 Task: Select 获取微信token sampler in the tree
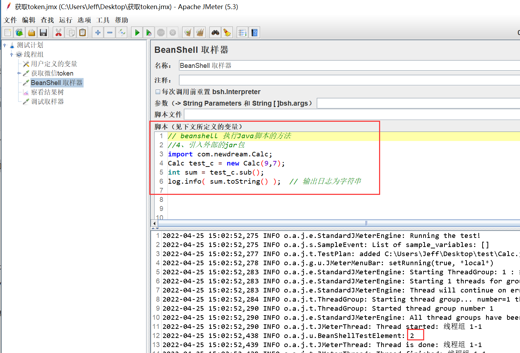coord(52,73)
